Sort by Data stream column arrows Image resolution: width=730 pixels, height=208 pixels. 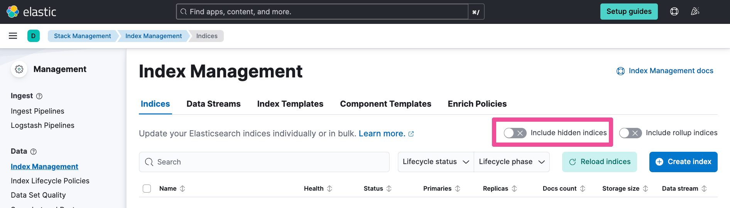[x=704, y=189]
